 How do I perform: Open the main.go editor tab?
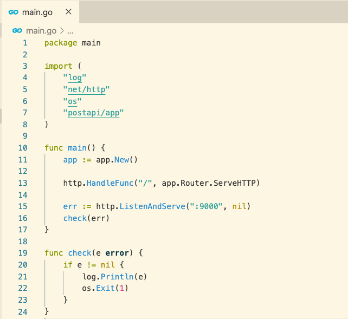click(x=40, y=12)
